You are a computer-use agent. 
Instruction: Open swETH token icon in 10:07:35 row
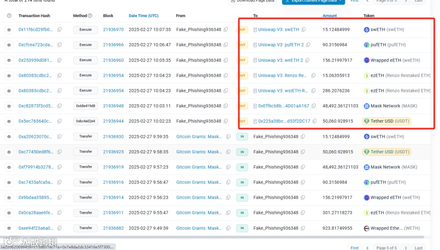coord(367,29)
